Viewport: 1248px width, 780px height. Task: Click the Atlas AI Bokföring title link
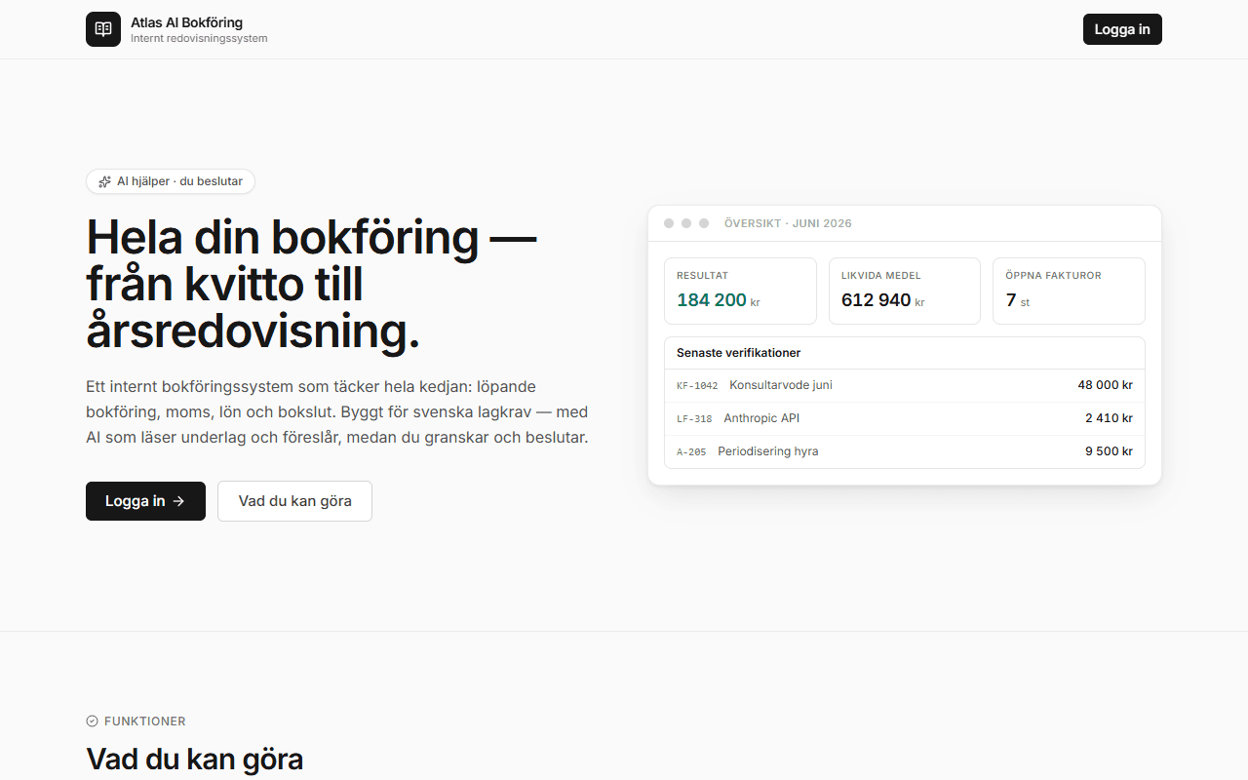(187, 22)
